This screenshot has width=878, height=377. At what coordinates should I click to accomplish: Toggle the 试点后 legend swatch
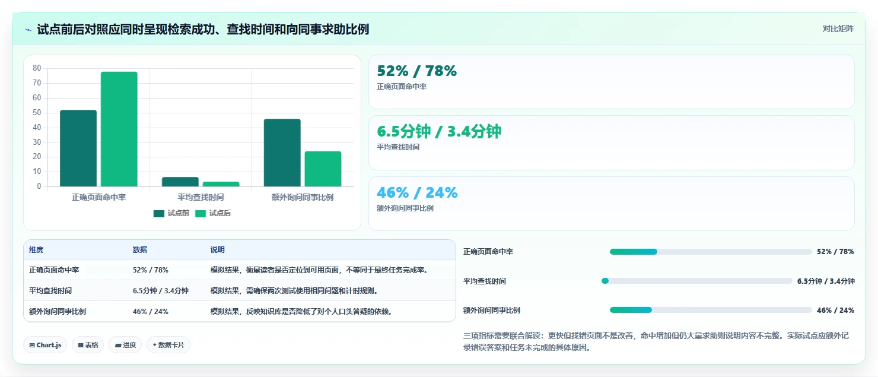201,214
